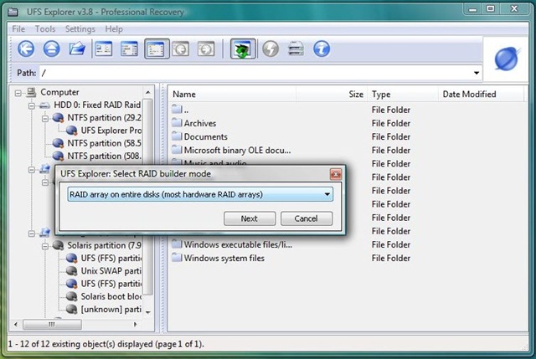
Task: Click the grayed next page toolbar icon
Action: [206, 49]
